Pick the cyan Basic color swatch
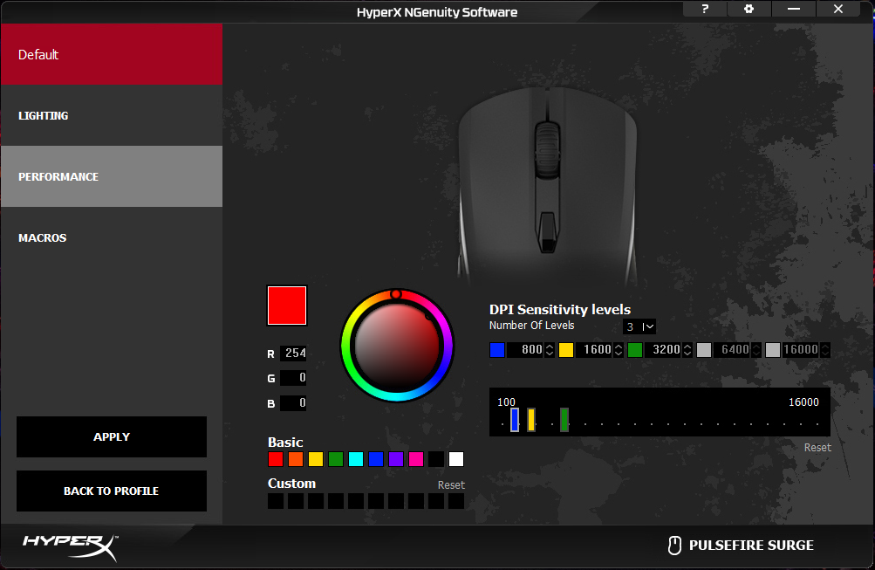875x570 pixels. click(356, 459)
